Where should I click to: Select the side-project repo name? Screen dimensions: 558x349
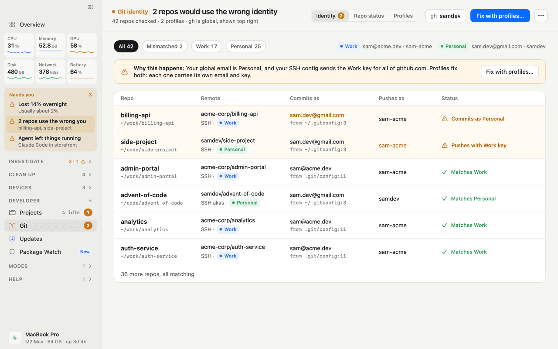pyautogui.click(x=139, y=142)
